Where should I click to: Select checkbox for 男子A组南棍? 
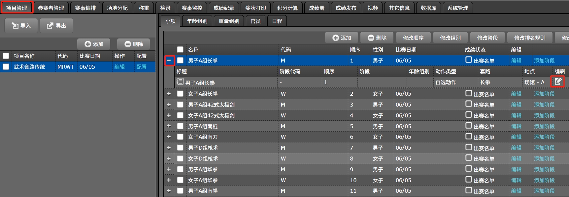pyautogui.click(x=180, y=126)
